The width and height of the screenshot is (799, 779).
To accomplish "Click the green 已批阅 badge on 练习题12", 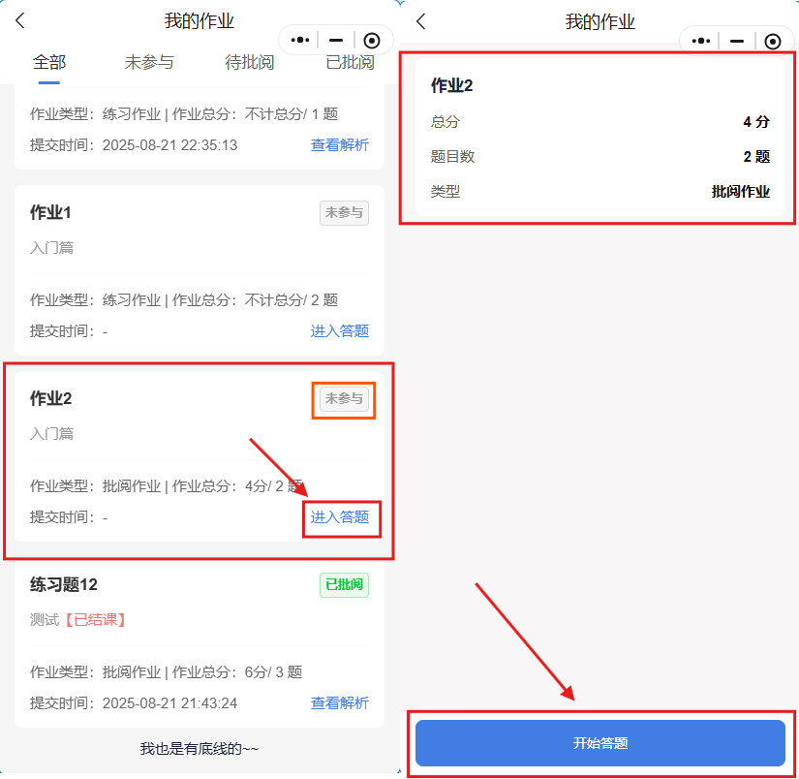I will (x=344, y=584).
